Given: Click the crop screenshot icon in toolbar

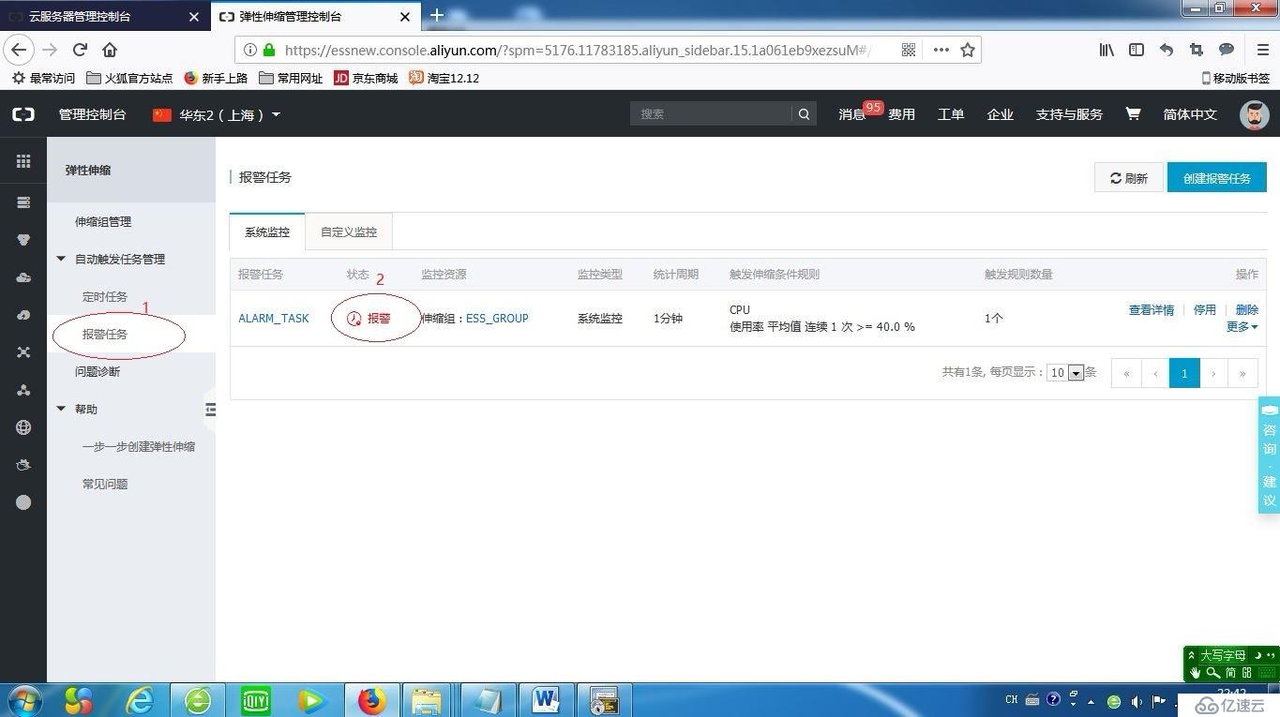Looking at the screenshot, I should [1196, 50].
